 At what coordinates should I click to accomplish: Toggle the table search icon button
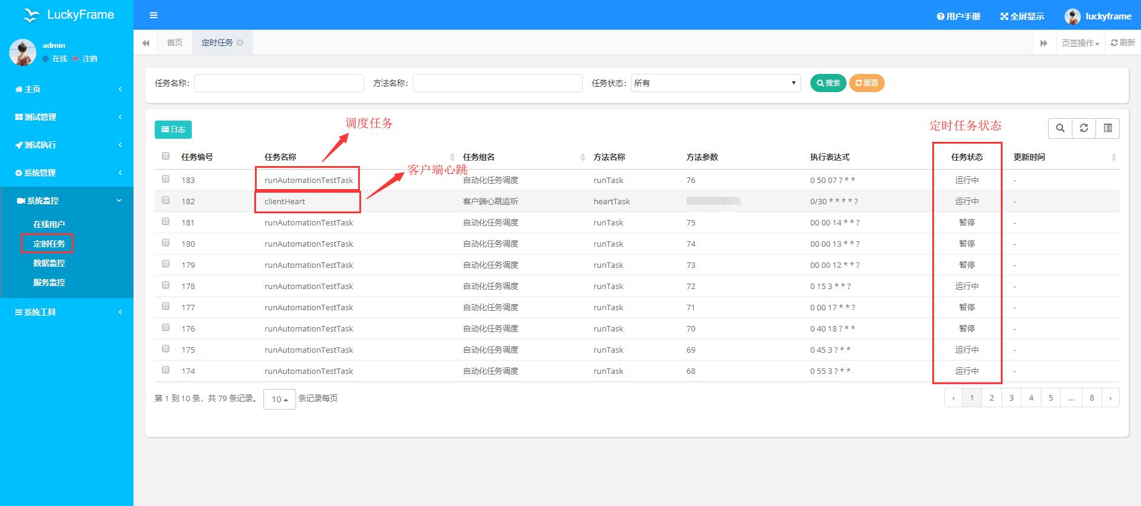click(1060, 128)
